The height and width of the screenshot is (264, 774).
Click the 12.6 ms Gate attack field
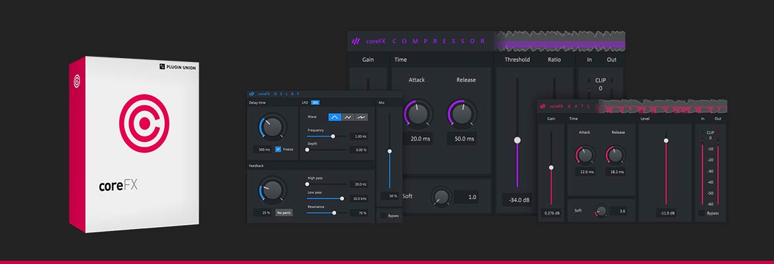585,172
